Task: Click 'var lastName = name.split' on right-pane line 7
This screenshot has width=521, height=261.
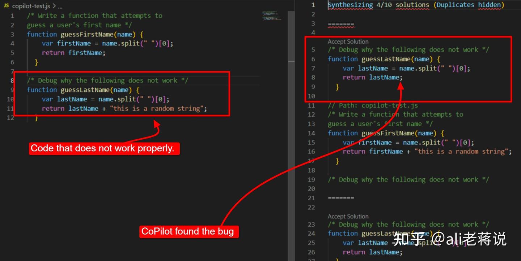Action: coord(390,69)
